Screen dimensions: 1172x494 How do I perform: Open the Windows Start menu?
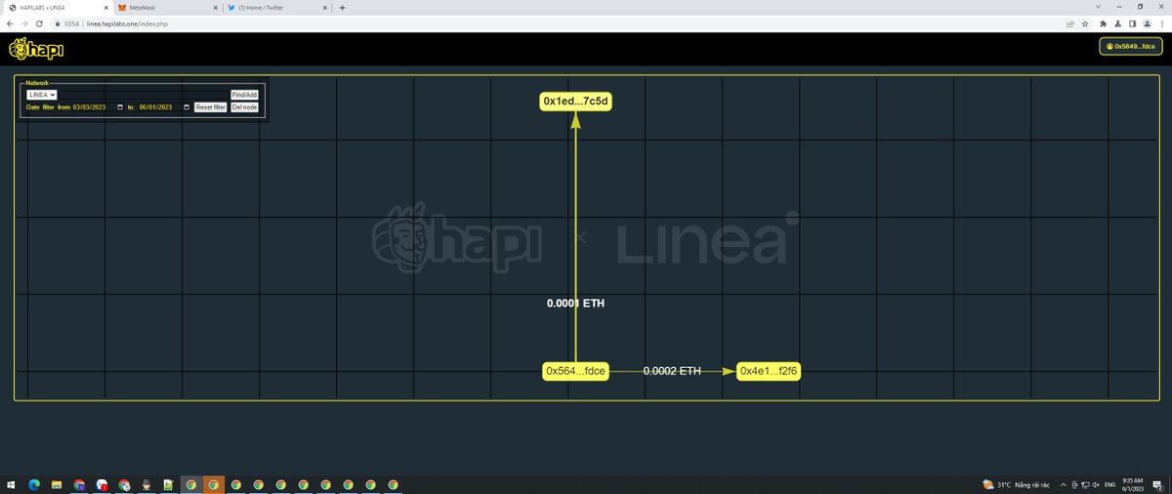(11, 484)
